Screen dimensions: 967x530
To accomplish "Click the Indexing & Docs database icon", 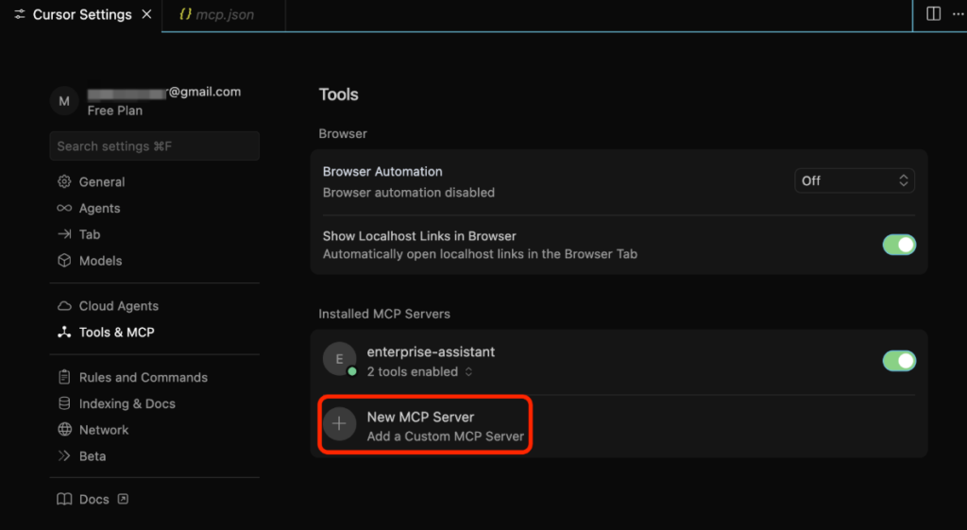I will tap(64, 403).
